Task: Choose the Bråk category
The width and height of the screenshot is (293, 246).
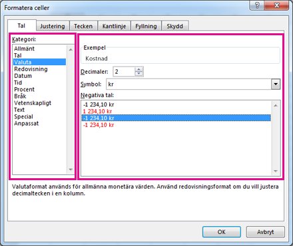Action: click(x=39, y=96)
